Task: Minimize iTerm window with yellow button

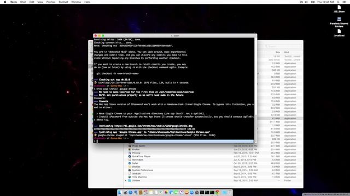Action: (100, 35)
